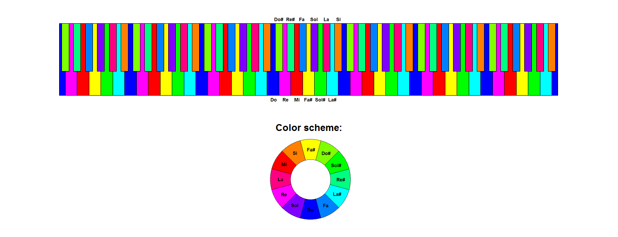618x237 pixels.
Task: Choose the orange Si segment in the color wheel
Action: (295, 153)
